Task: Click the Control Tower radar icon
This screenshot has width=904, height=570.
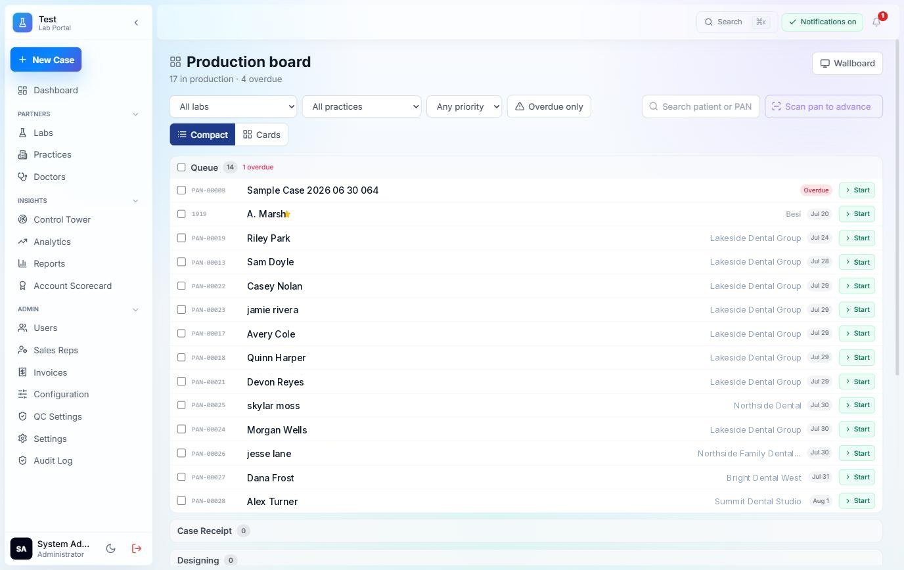Action: pos(22,219)
